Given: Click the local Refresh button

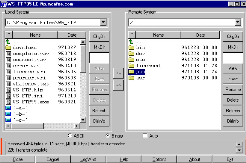Looking at the screenshot, I should click(x=99, y=111).
